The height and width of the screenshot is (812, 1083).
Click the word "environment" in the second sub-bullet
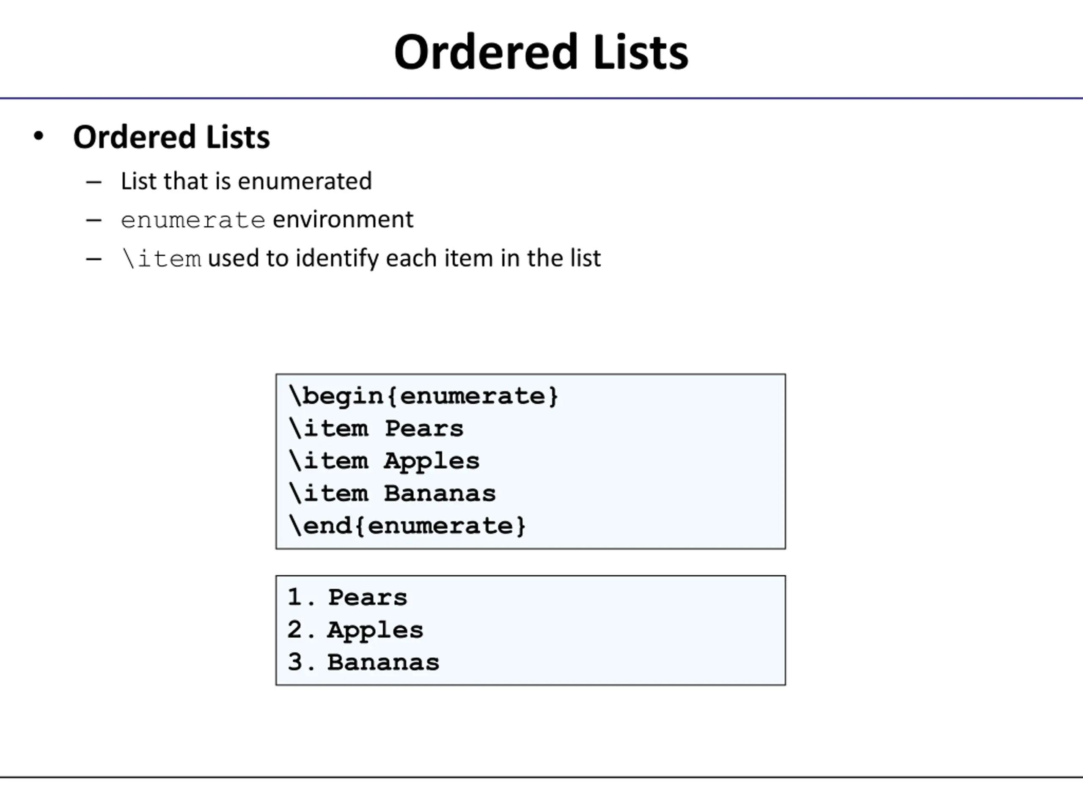tap(343, 219)
